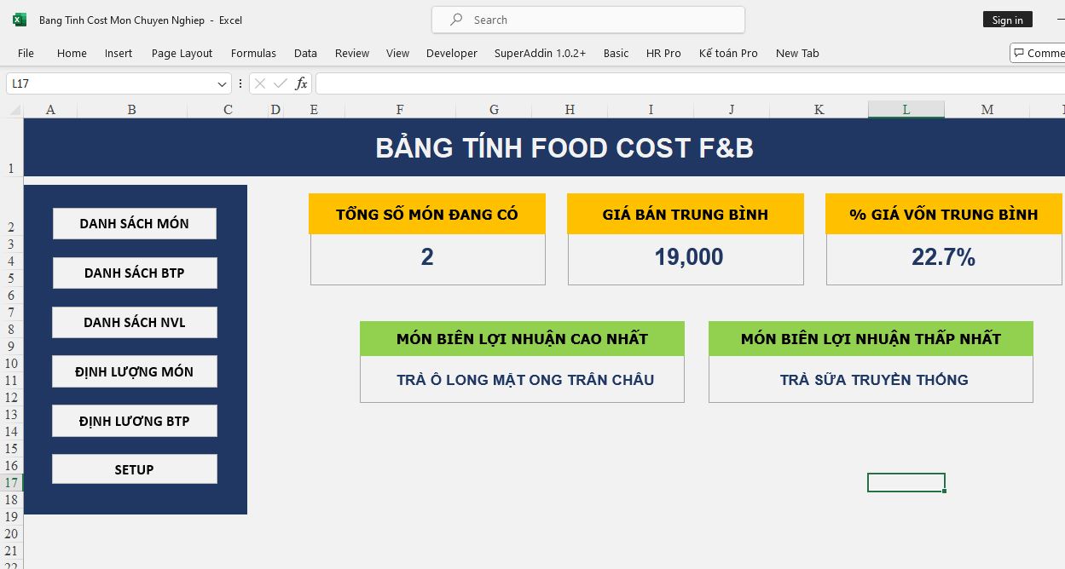1065x569 pixels.
Task: Expand the Name Box dropdown arrow
Action: (x=223, y=83)
